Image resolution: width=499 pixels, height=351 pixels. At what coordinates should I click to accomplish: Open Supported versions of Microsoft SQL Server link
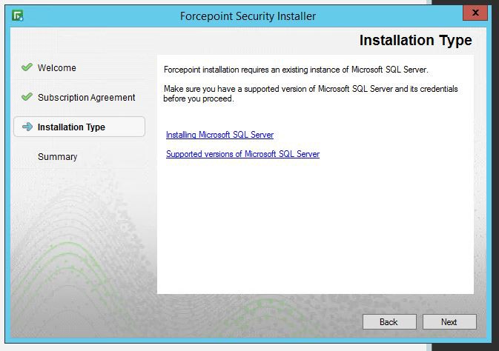tap(242, 154)
